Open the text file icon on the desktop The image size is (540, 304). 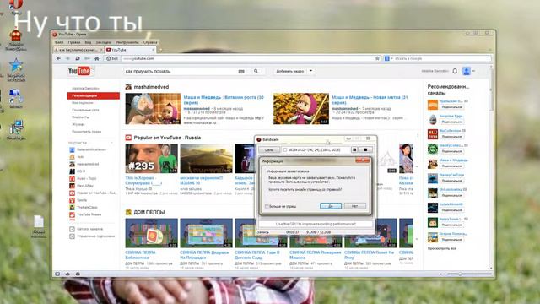pyautogui.click(x=39, y=221)
